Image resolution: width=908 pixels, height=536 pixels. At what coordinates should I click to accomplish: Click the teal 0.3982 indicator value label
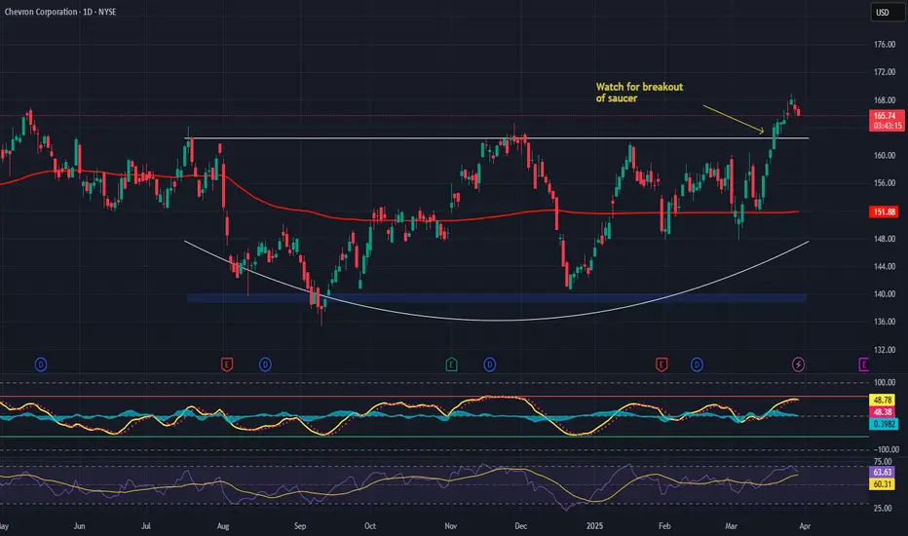click(x=884, y=424)
